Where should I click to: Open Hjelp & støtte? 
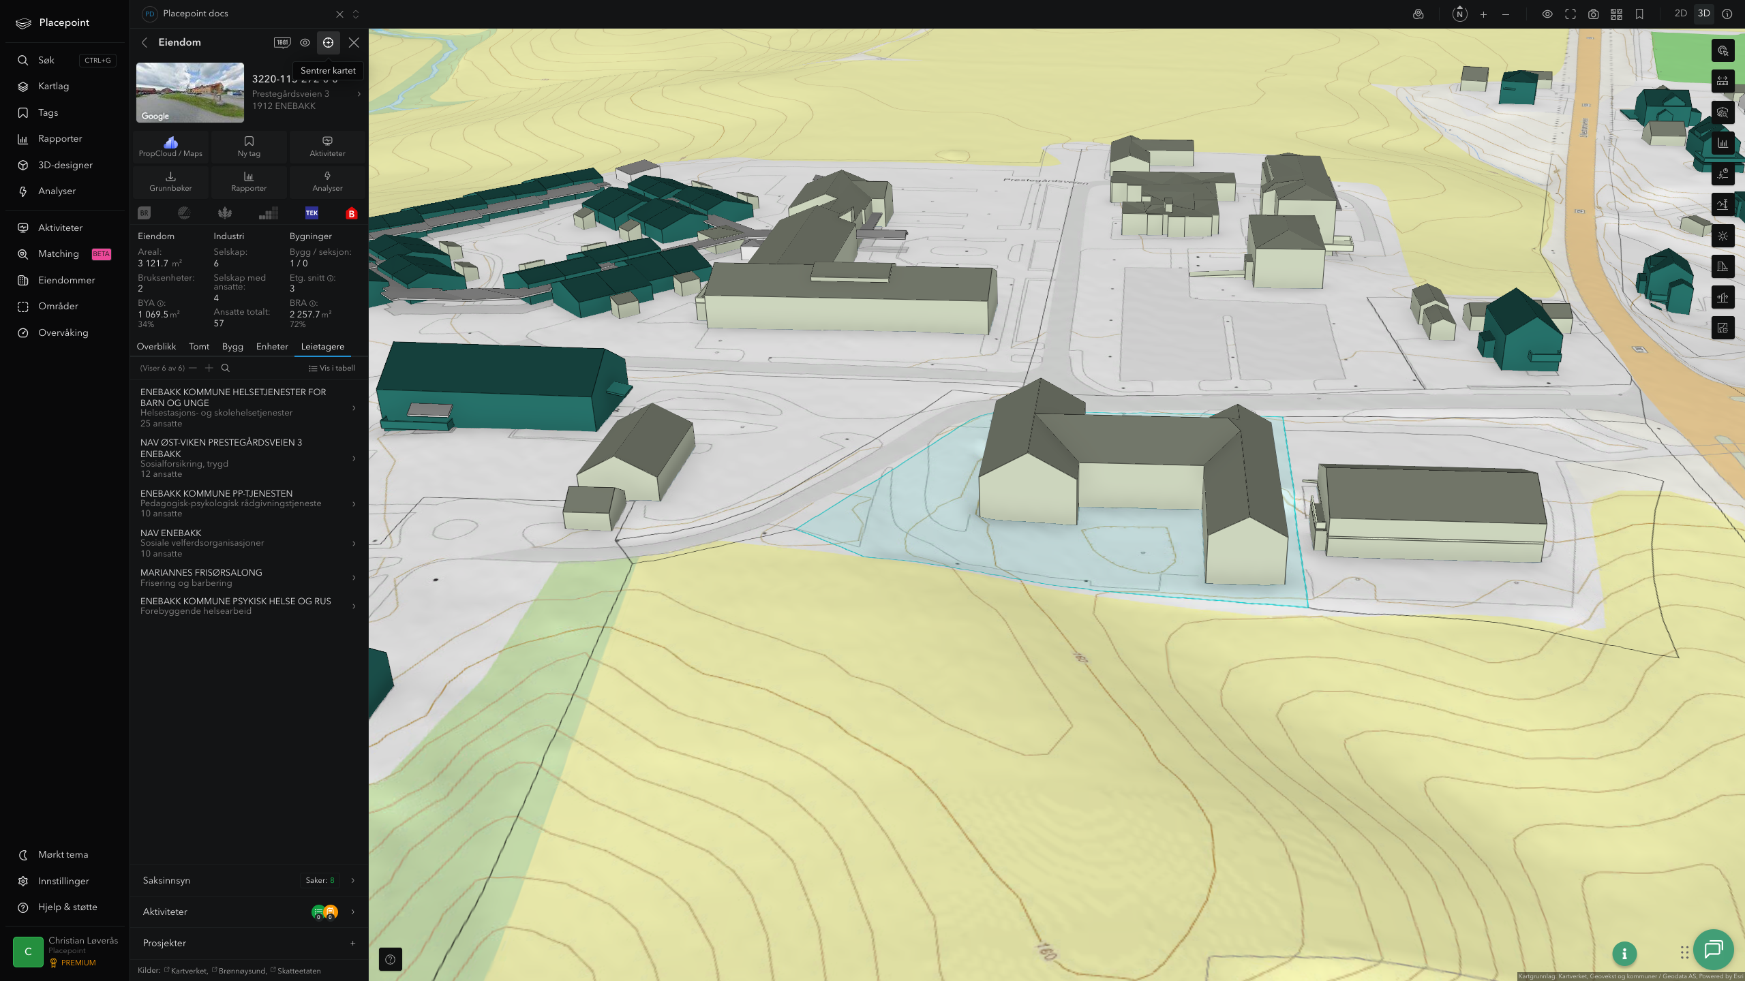(x=66, y=907)
